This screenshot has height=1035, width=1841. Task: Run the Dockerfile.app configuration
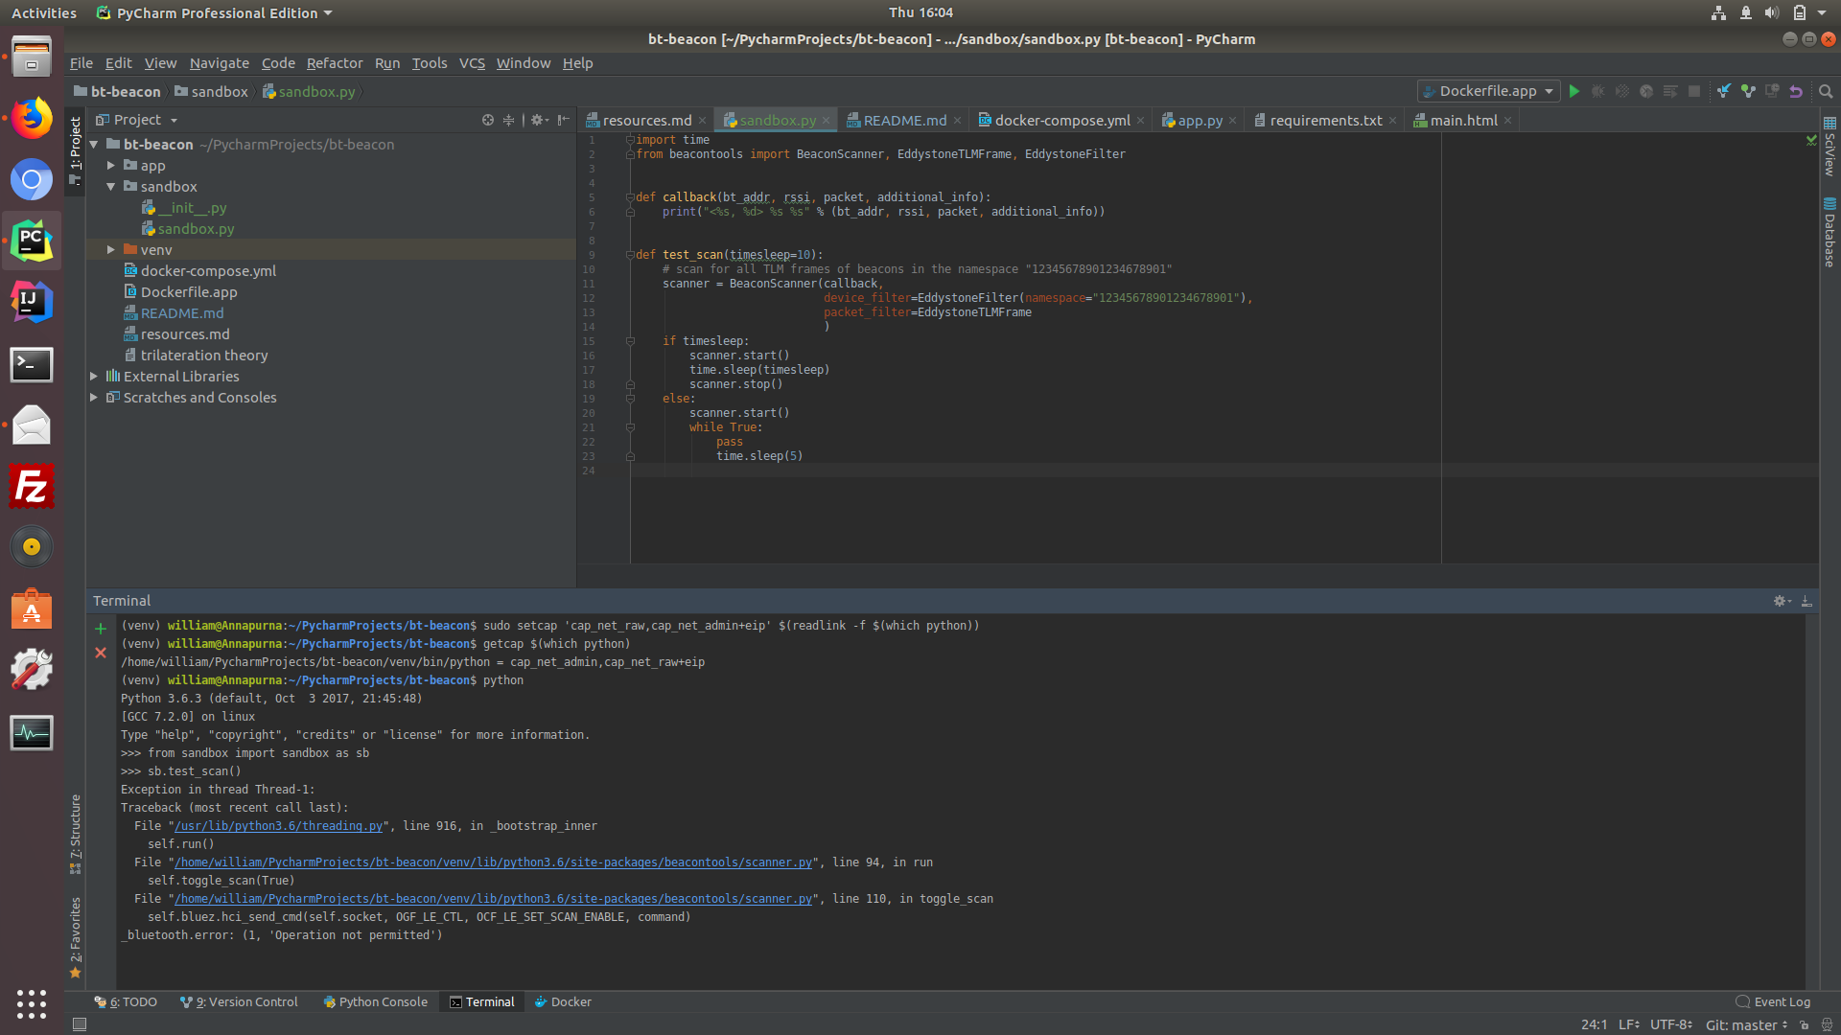click(x=1574, y=91)
